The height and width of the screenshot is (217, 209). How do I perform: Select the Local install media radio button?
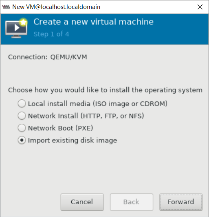coord(22,103)
